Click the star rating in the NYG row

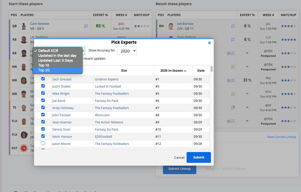288,94
